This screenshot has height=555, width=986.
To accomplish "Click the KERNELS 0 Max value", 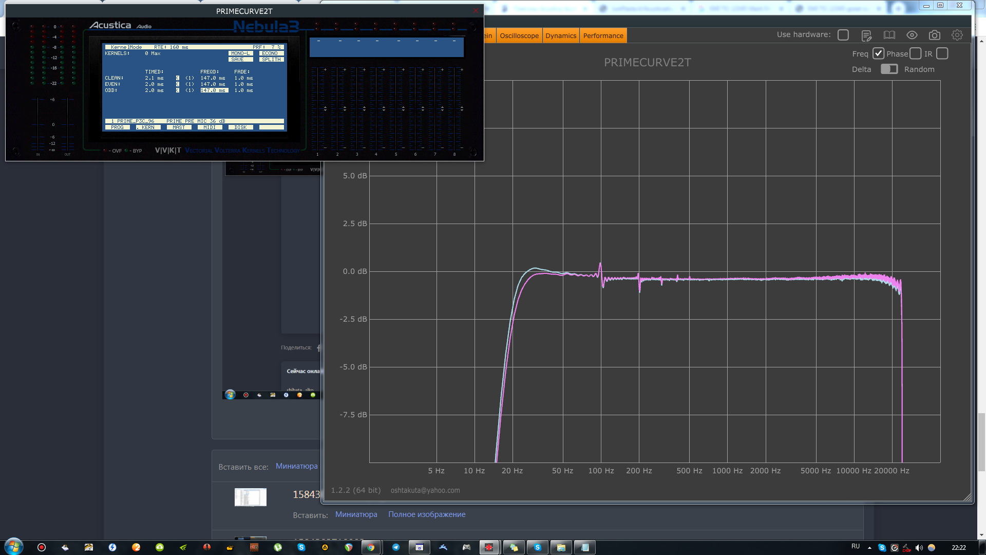I will 153,53.
